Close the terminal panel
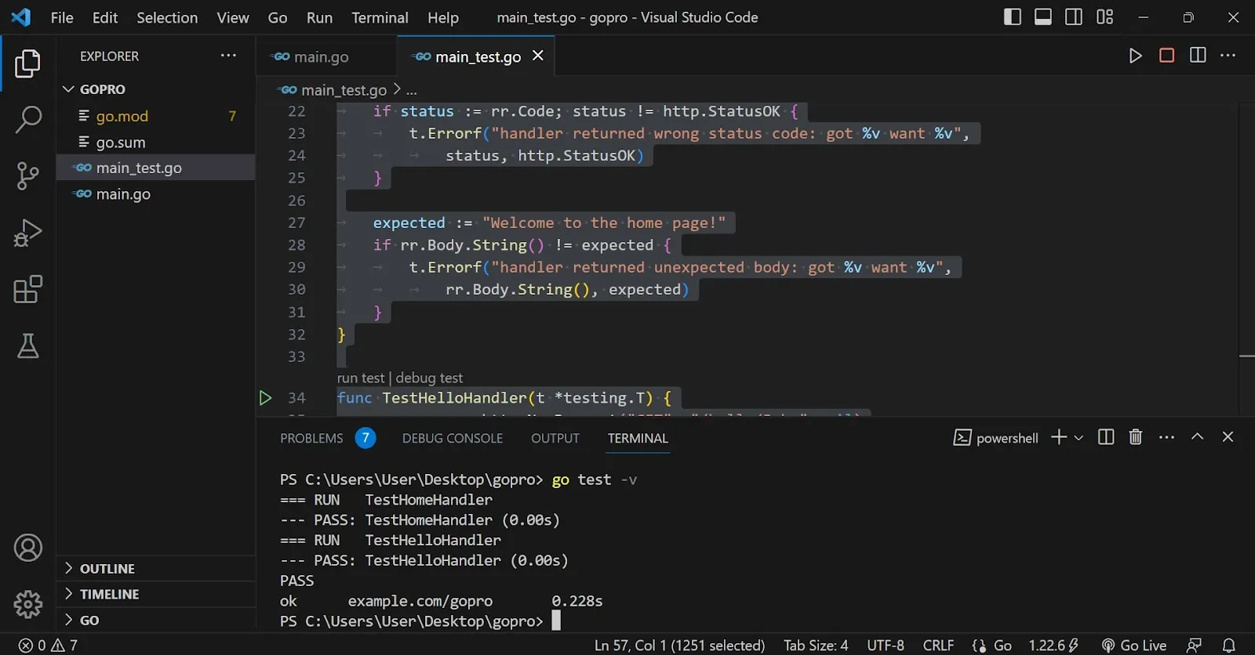Screen dimensions: 1255x655 [x=1228, y=437]
